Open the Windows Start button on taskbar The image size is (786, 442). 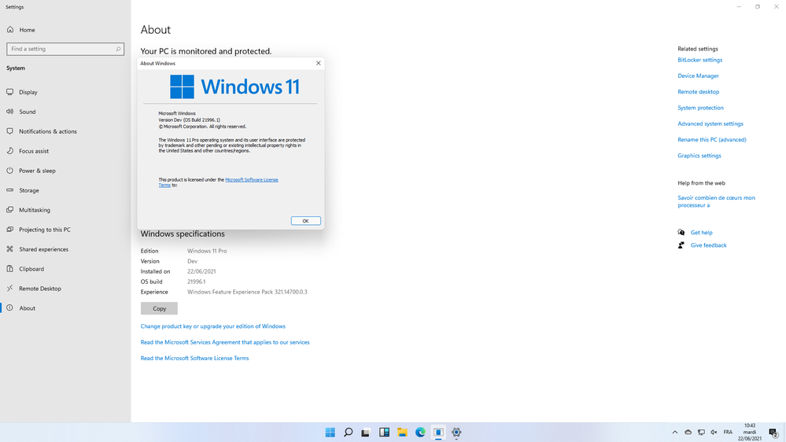(330, 432)
